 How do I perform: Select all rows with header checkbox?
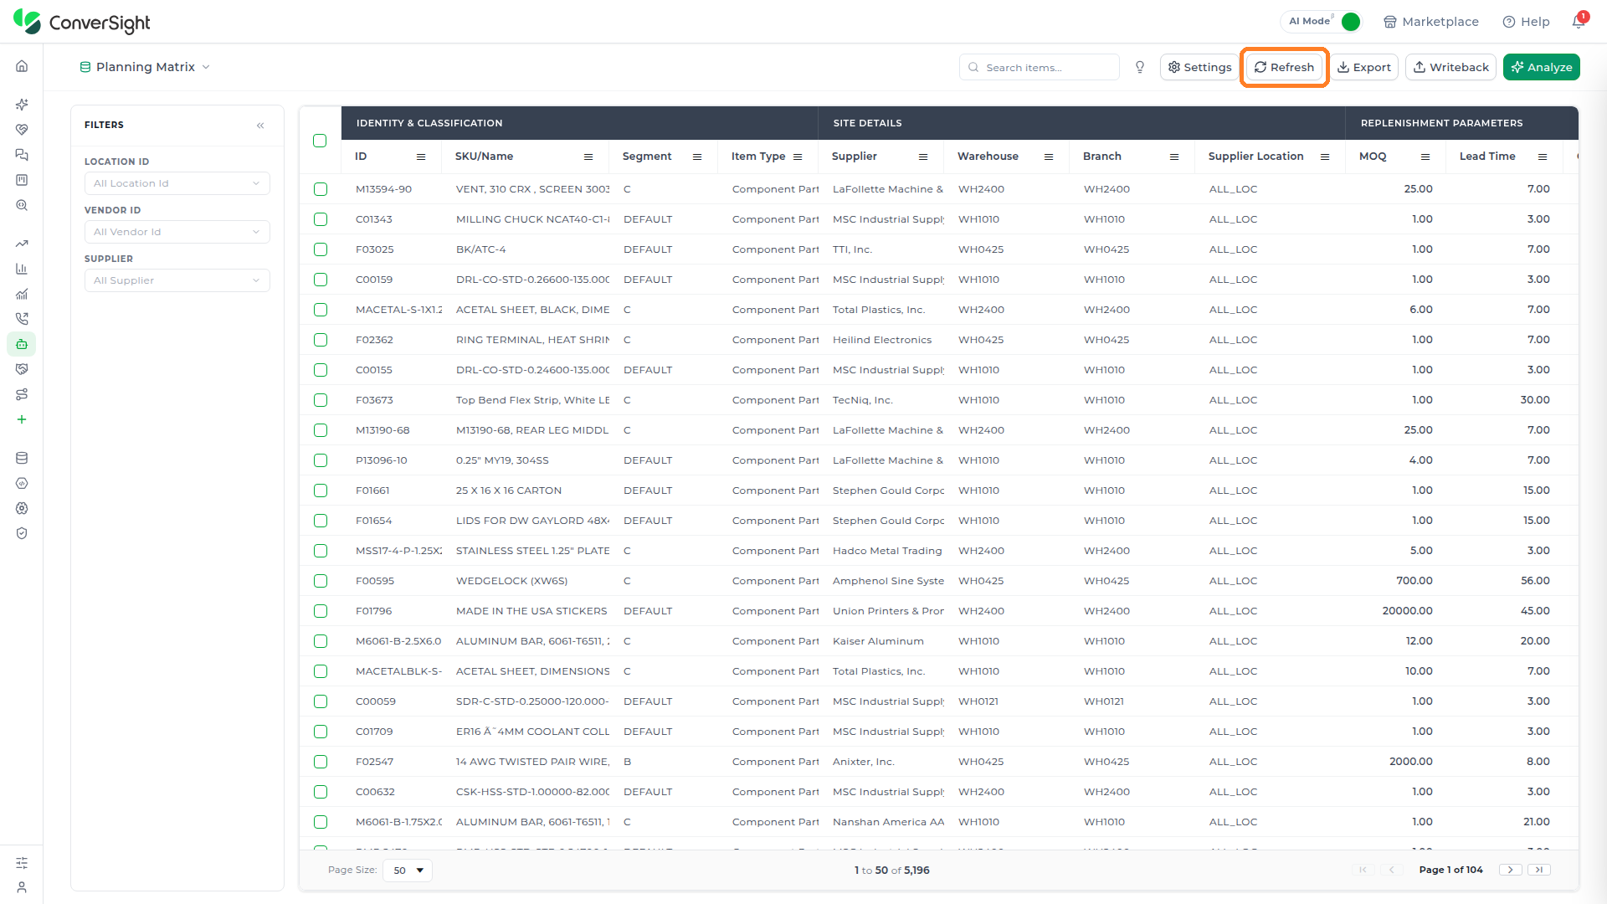pos(320,141)
